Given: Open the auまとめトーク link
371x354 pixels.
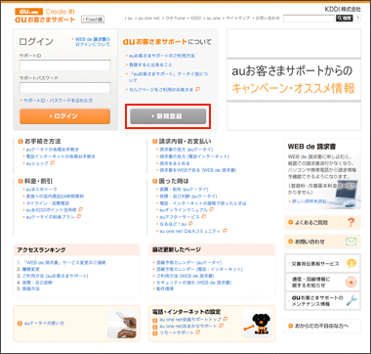Looking at the screenshot, I should click(42, 190).
